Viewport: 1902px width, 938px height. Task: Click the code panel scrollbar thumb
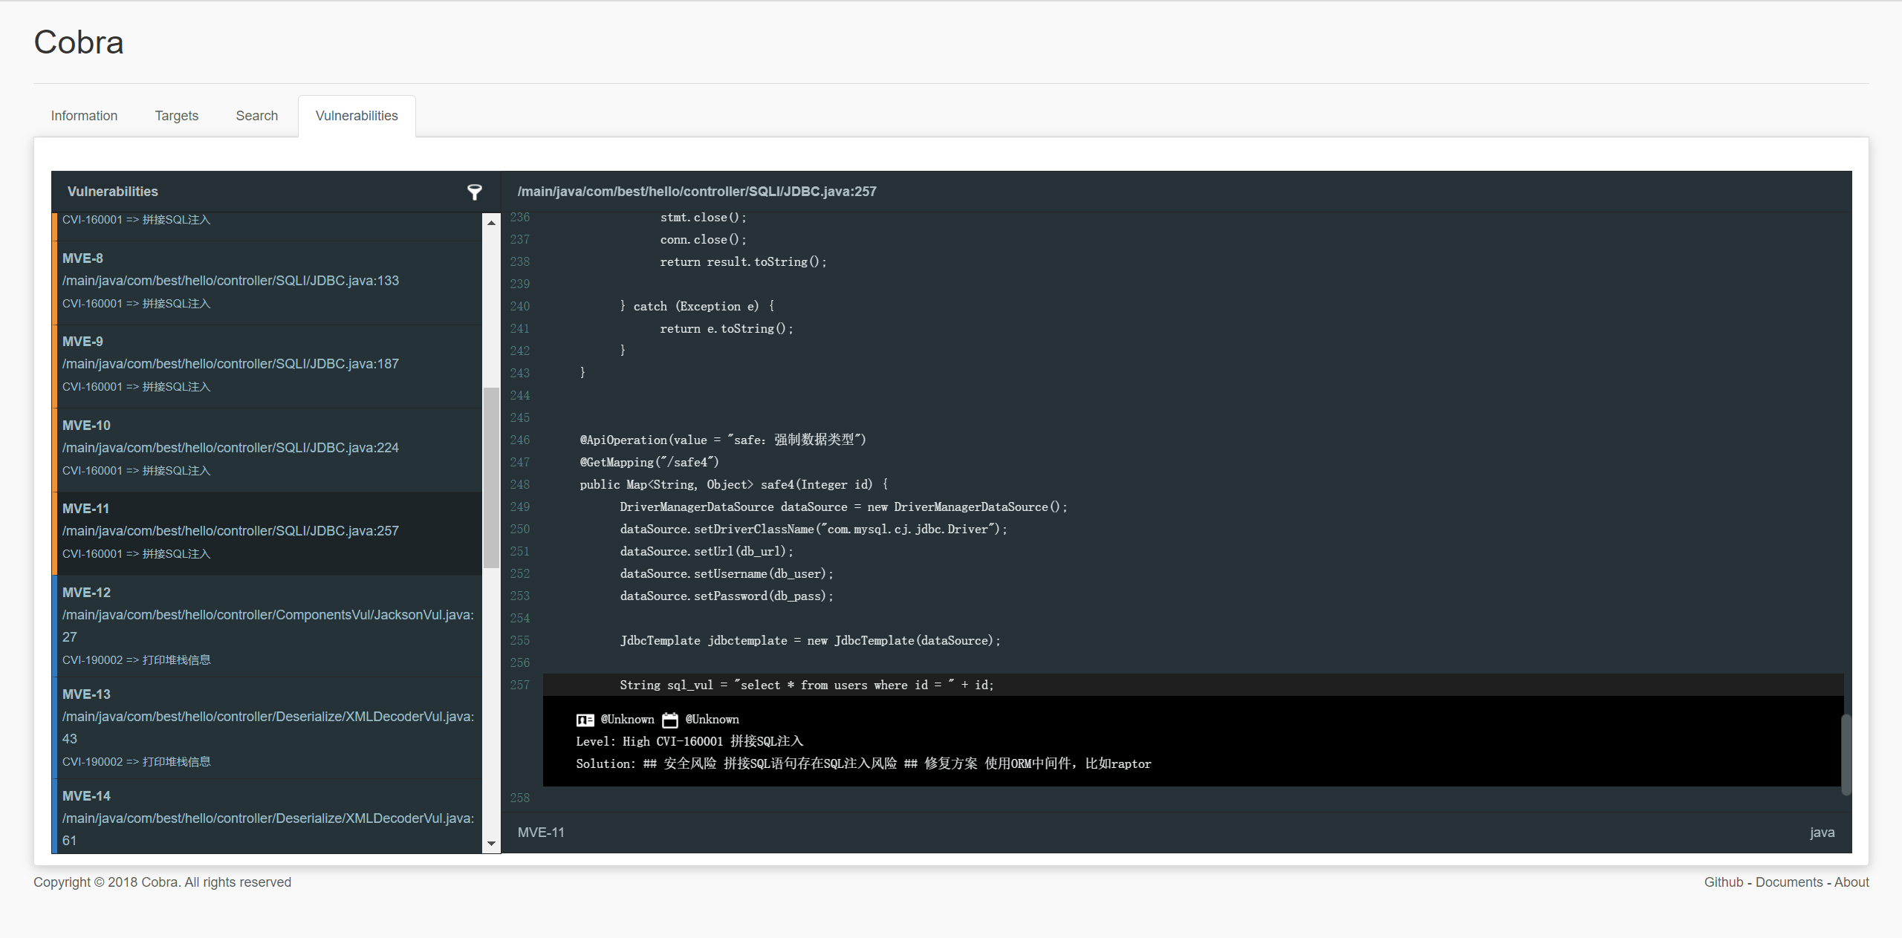[1846, 754]
